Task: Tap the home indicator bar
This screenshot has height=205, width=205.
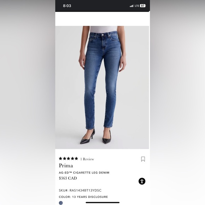Action: point(102,203)
